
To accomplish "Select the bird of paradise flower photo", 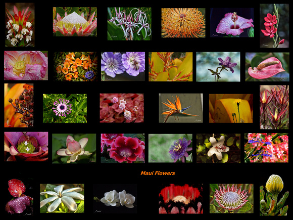I will click(x=181, y=108).
